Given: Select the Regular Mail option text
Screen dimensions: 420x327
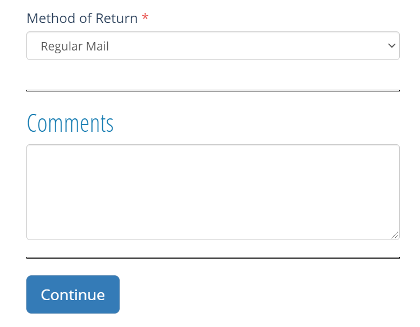Looking at the screenshot, I should pos(75,47).
